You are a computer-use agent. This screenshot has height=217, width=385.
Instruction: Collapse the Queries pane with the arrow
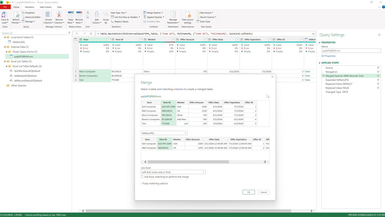(x=69, y=33)
